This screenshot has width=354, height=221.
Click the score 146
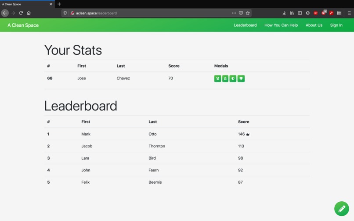pyautogui.click(x=241, y=134)
